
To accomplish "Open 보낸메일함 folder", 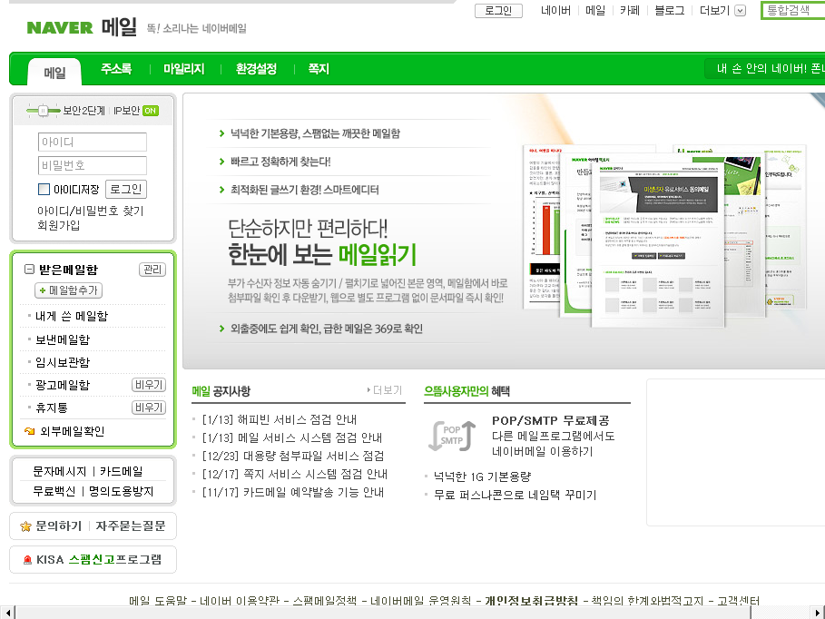I will [x=63, y=339].
